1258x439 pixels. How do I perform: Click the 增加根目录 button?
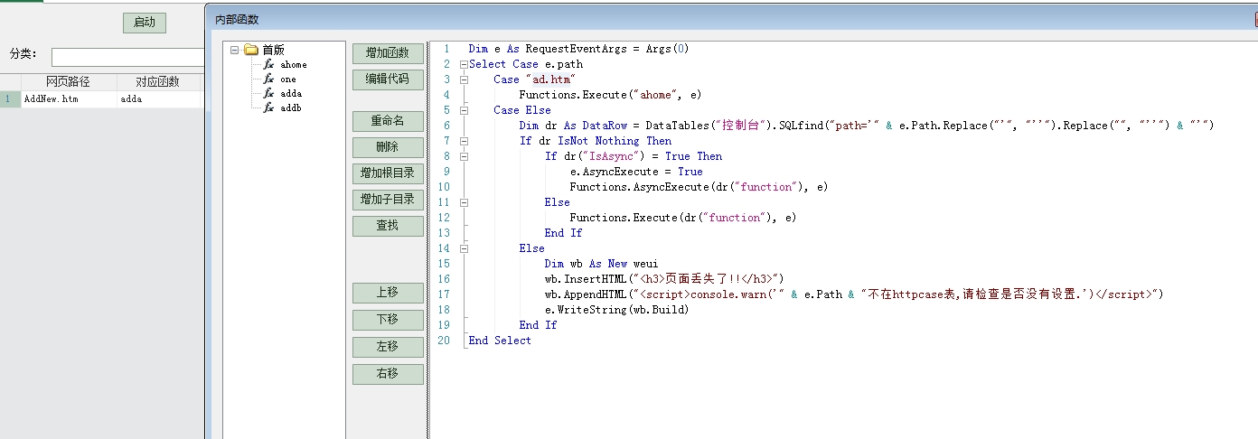388,173
